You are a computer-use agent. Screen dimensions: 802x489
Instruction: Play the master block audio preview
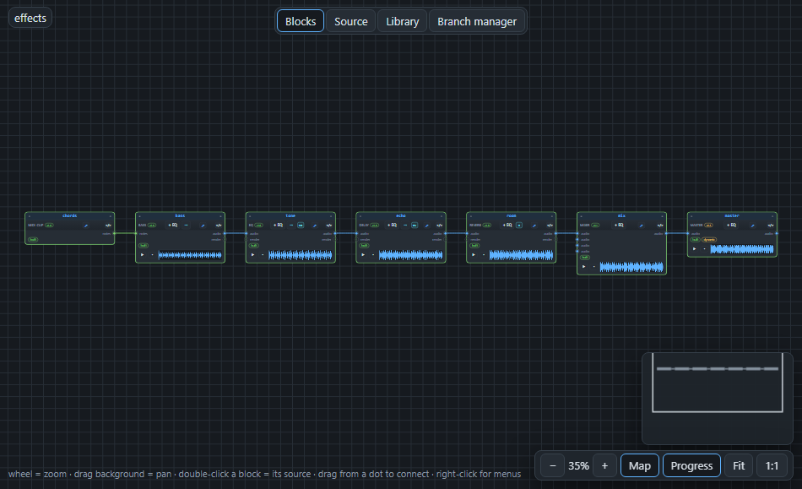click(695, 249)
